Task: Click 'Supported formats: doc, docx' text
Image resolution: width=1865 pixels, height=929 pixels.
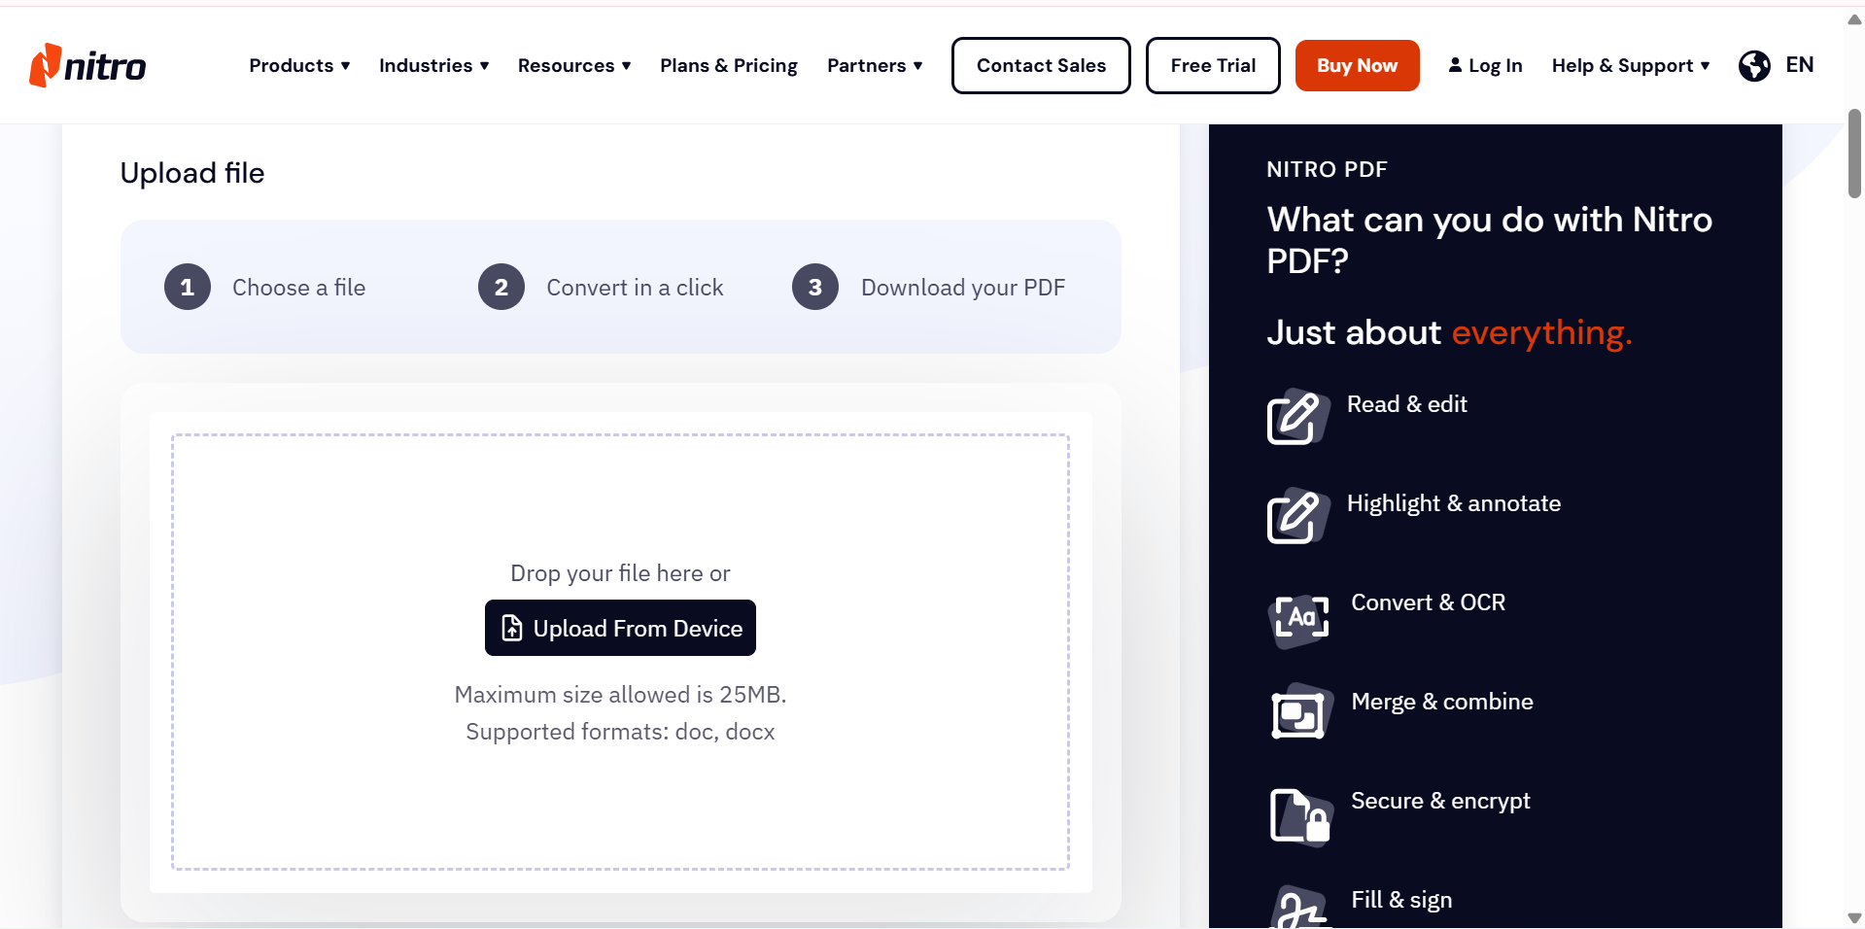Action: click(x=620, y=732)
